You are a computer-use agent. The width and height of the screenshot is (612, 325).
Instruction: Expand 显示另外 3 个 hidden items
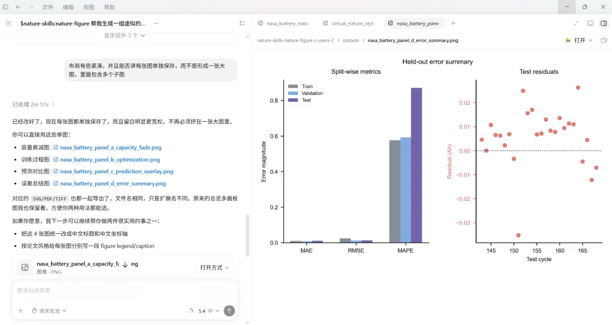pyautogui.click(x=125, y=36)
